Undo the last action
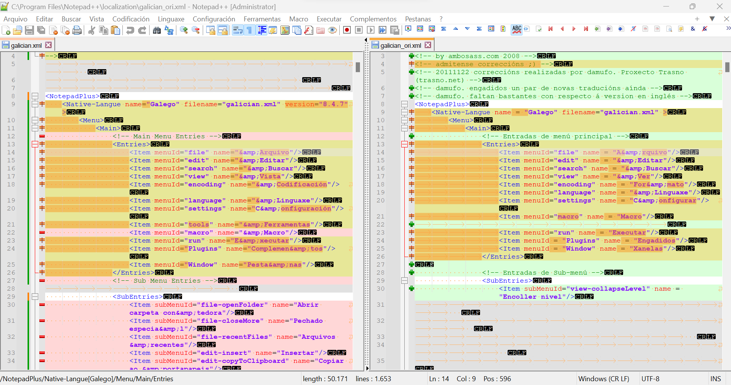The image size is (731, 385). coord(130,30)
